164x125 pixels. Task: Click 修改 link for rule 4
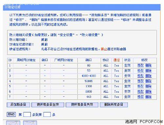(x=140, y=81)
